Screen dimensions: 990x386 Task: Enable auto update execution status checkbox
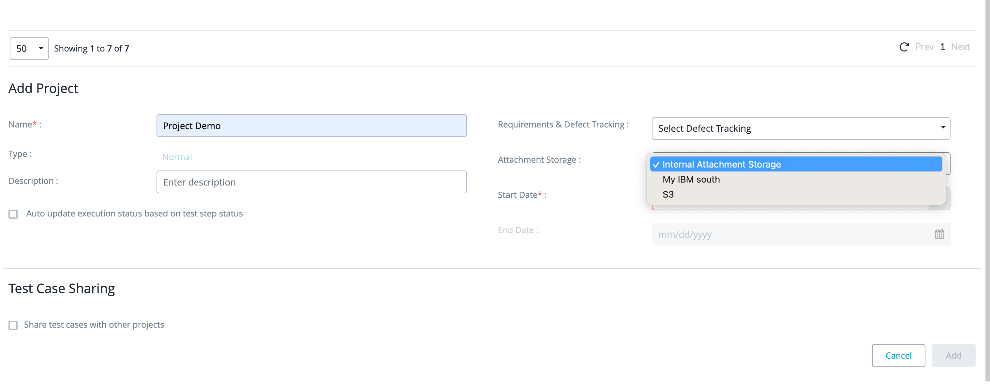point(13,214)
